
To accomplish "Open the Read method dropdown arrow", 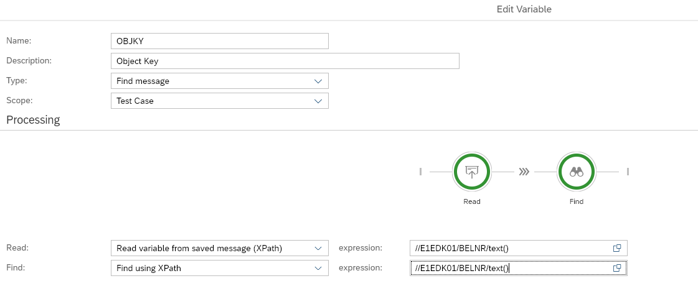I will 318,248.
